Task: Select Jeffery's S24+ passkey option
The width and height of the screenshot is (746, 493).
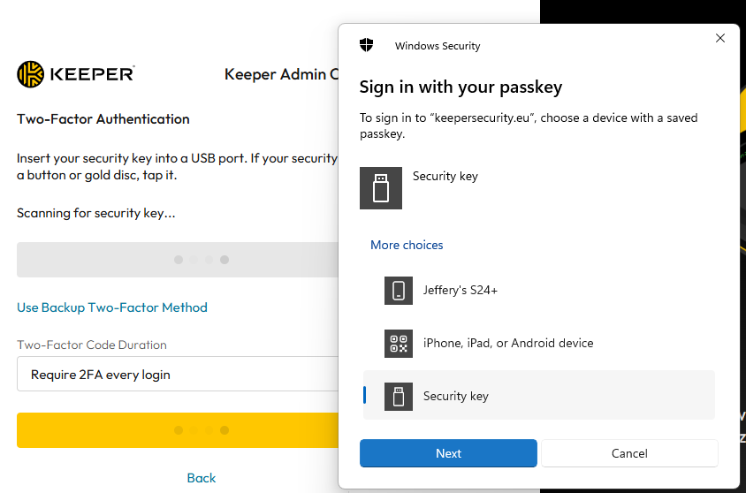Action: 460,290
